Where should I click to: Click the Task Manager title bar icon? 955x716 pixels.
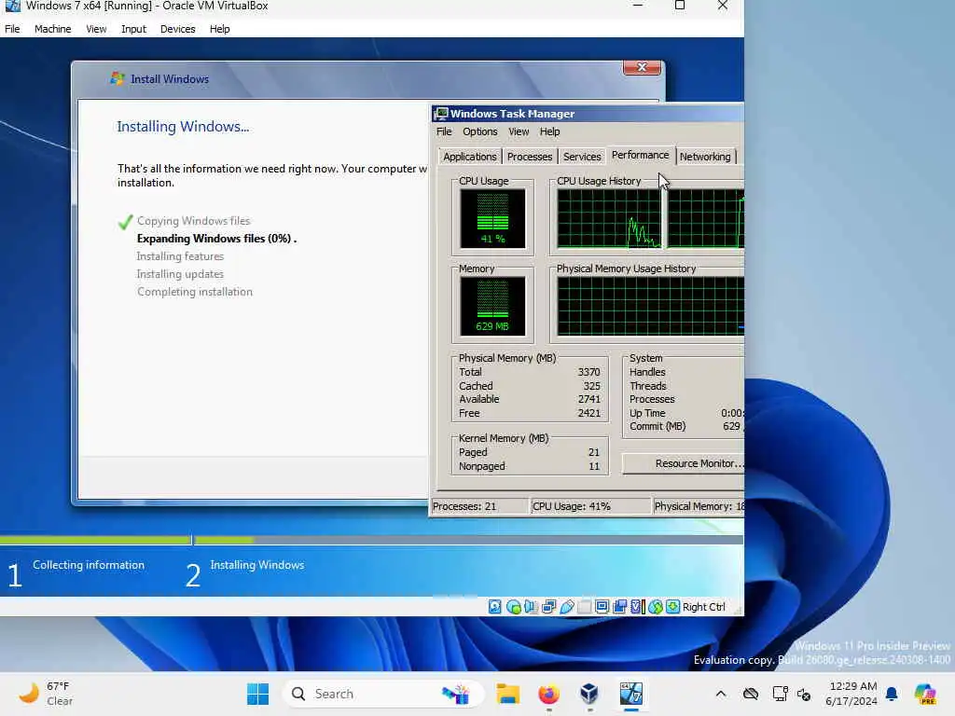(441, 113)
